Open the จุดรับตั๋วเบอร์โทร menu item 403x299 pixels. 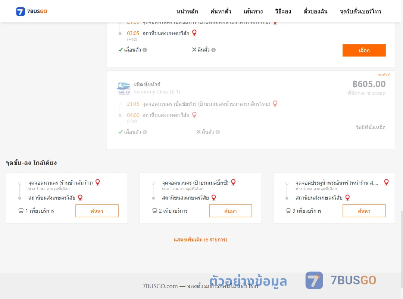[360, 11]
